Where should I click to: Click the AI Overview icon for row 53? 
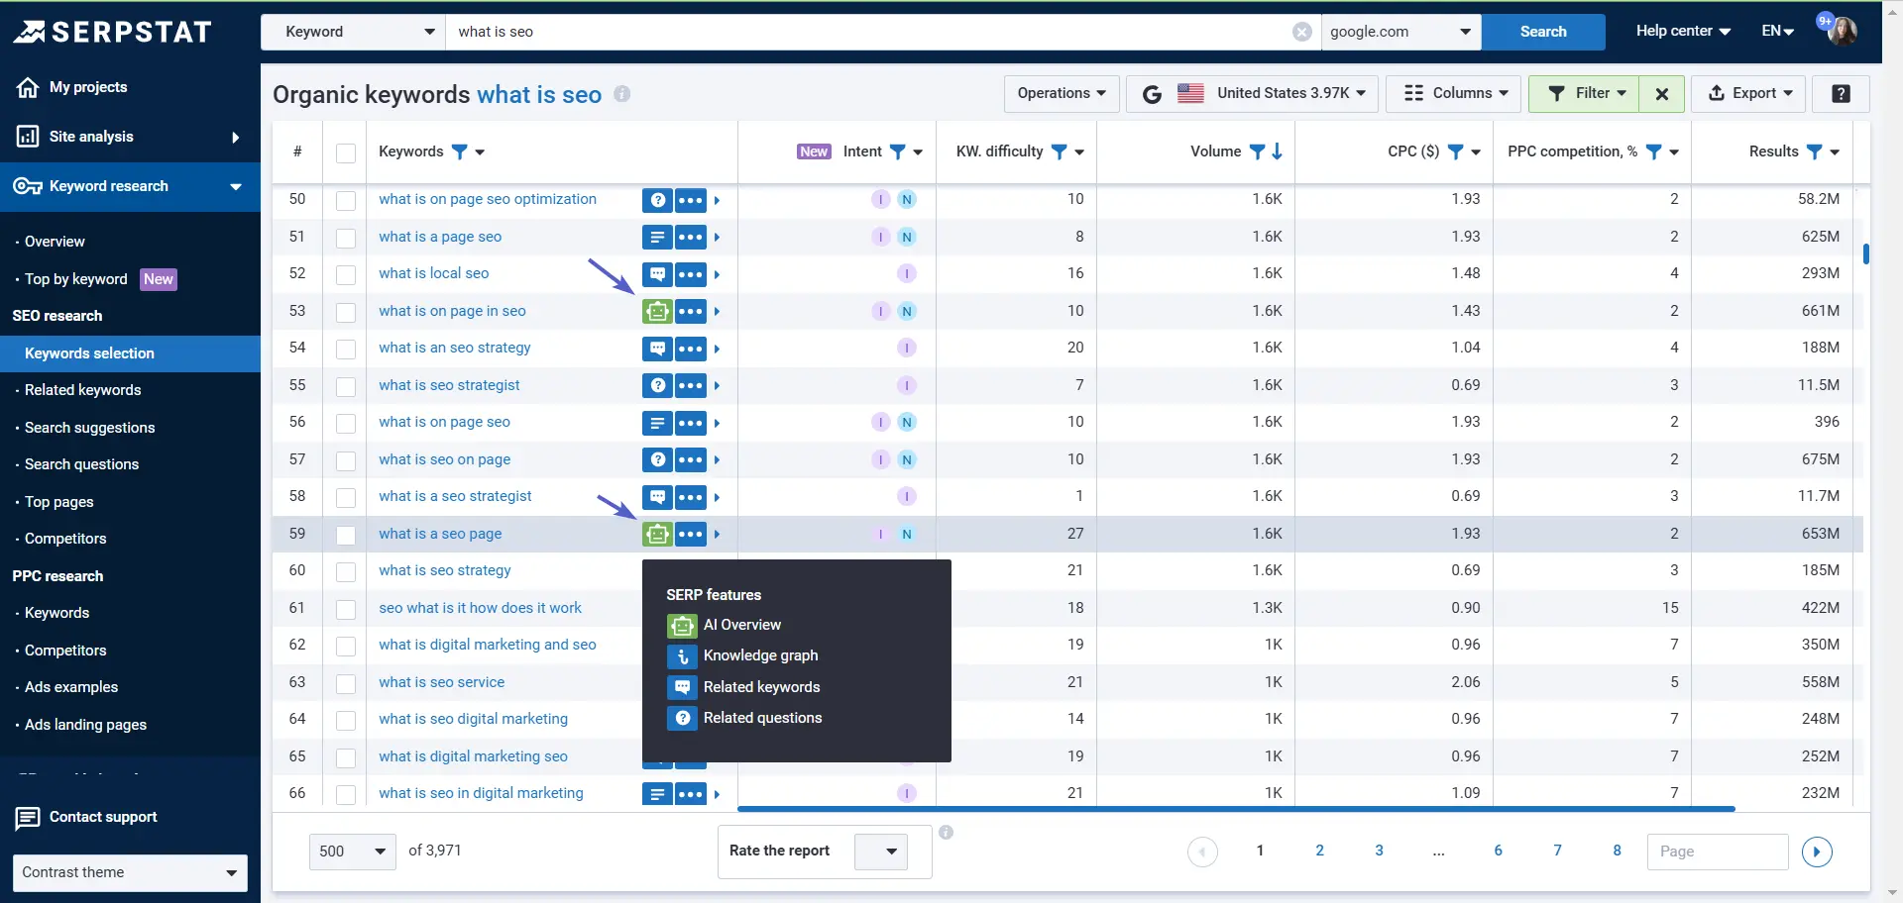[656, 311]
